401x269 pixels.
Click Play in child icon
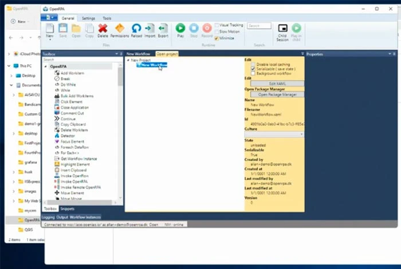pos(296,33)
